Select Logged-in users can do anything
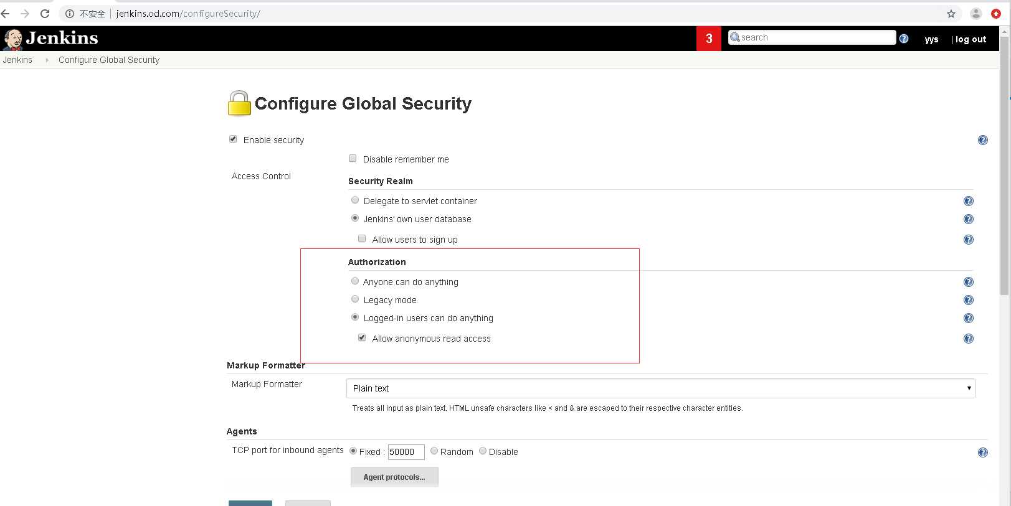Screen dimensions: 1011x506 click(x=355, y=317)
